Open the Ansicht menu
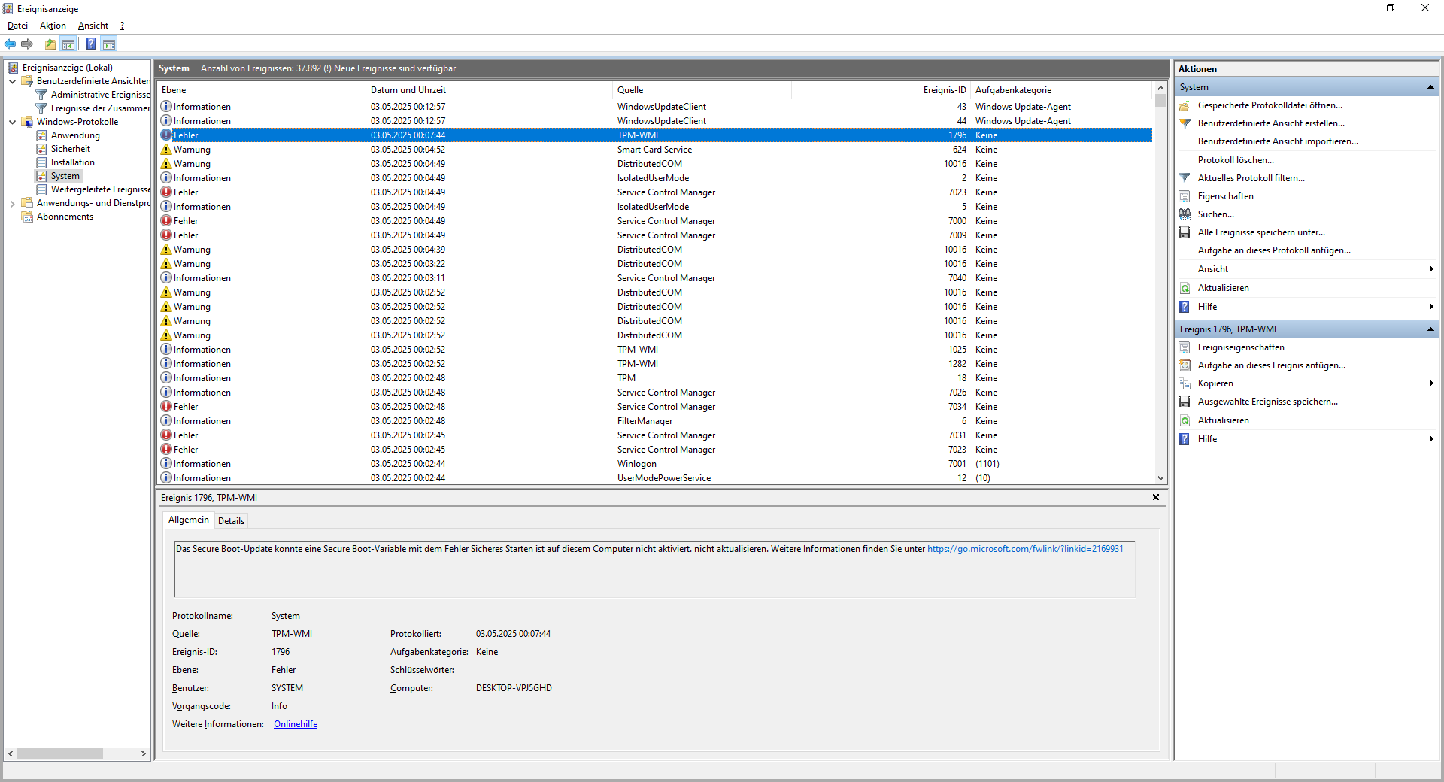1444x782 pixels. click(x=93, y=26)
